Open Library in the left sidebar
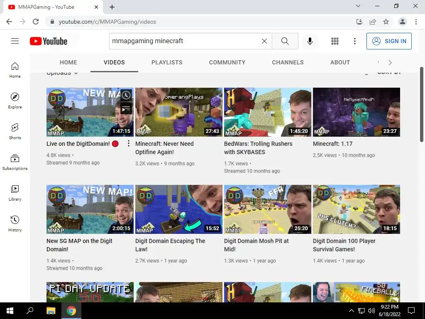Viewport: 425px width, 319px height. [x=15, y=193]
